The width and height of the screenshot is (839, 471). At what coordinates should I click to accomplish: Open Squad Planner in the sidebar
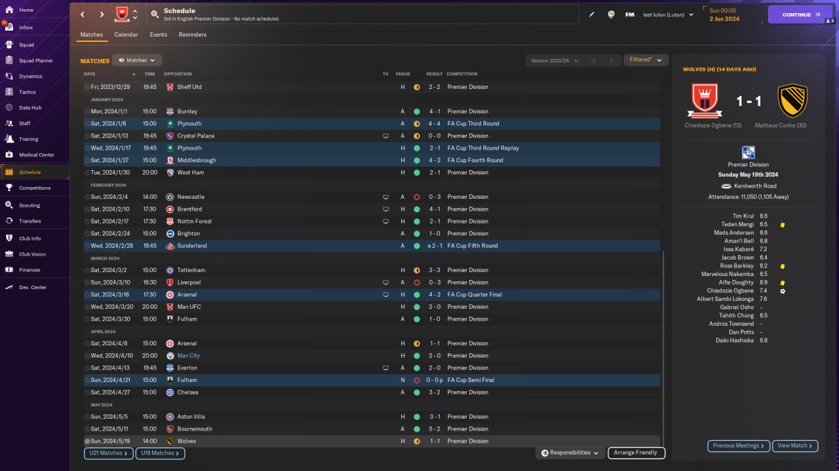click(36, 61)
